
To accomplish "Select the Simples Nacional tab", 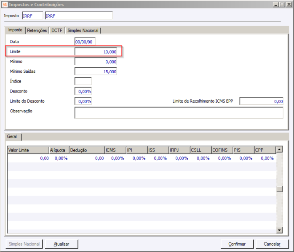I will pos(83,30).
